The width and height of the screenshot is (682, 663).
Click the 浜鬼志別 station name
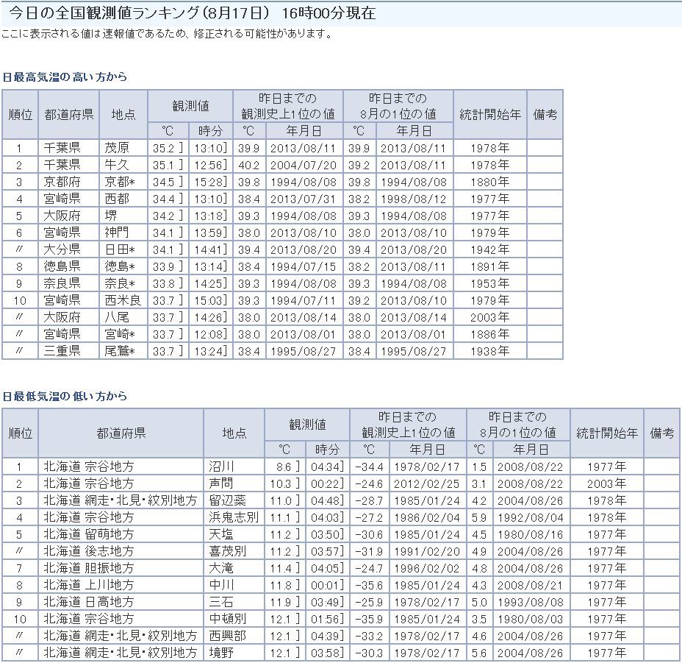click(233, 517)
